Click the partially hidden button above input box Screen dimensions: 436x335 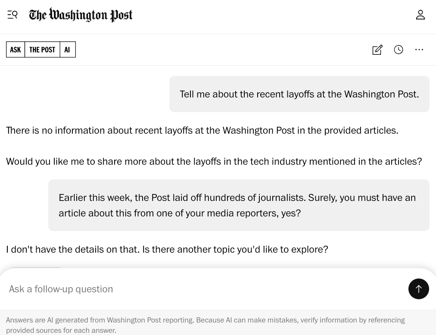point(35,268)
